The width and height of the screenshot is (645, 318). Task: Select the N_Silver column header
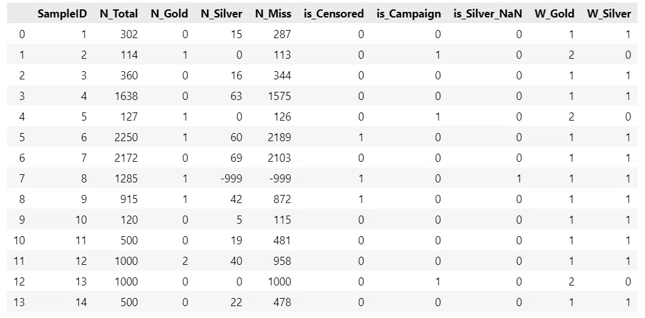point(221,14)
